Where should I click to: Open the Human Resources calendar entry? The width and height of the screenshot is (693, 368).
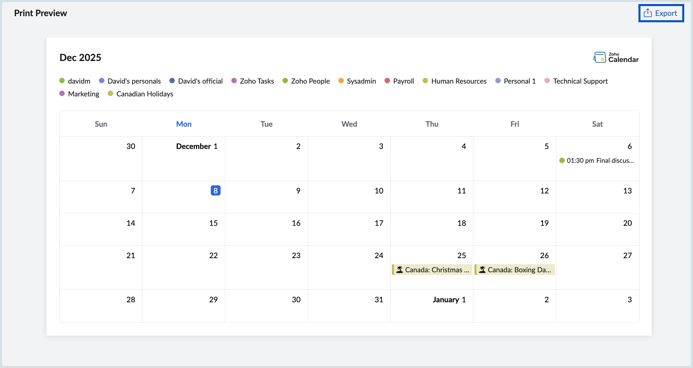(459, 81)
